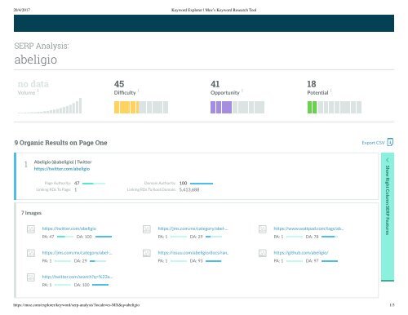This screenshot has width=408, height=315.
Task: Click the 'DA: 93' value under the issuu link
Action: (x=197, y=261)
